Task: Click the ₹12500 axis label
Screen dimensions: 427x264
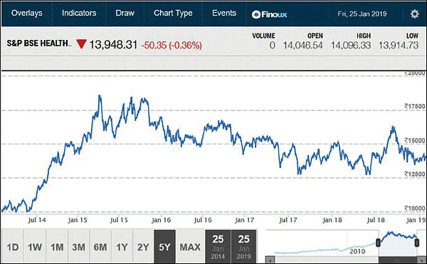Action: point(414,174)
